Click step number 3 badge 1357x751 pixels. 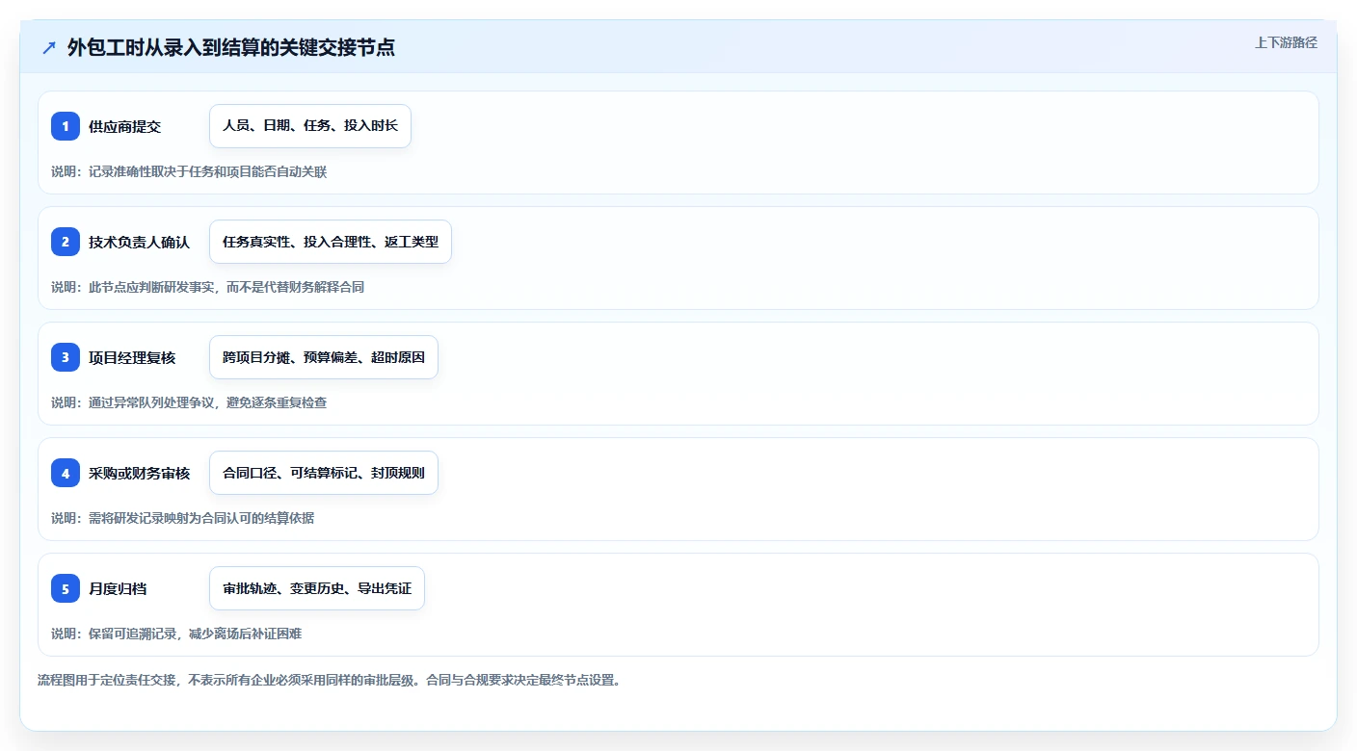tap(66, 357)
